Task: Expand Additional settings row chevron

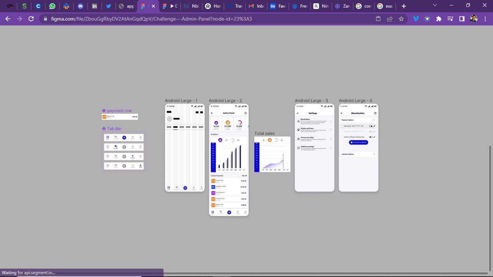Action: [331, 148]
